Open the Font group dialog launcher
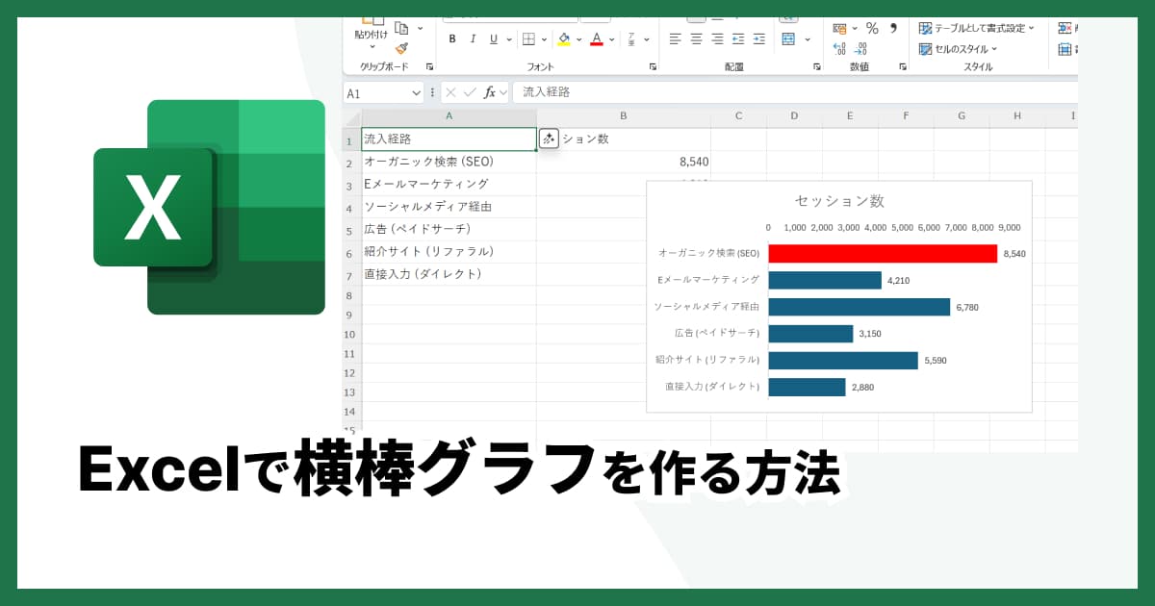Image resolution: width=1155 pixels, height=606 pixels. click(654, 65)
